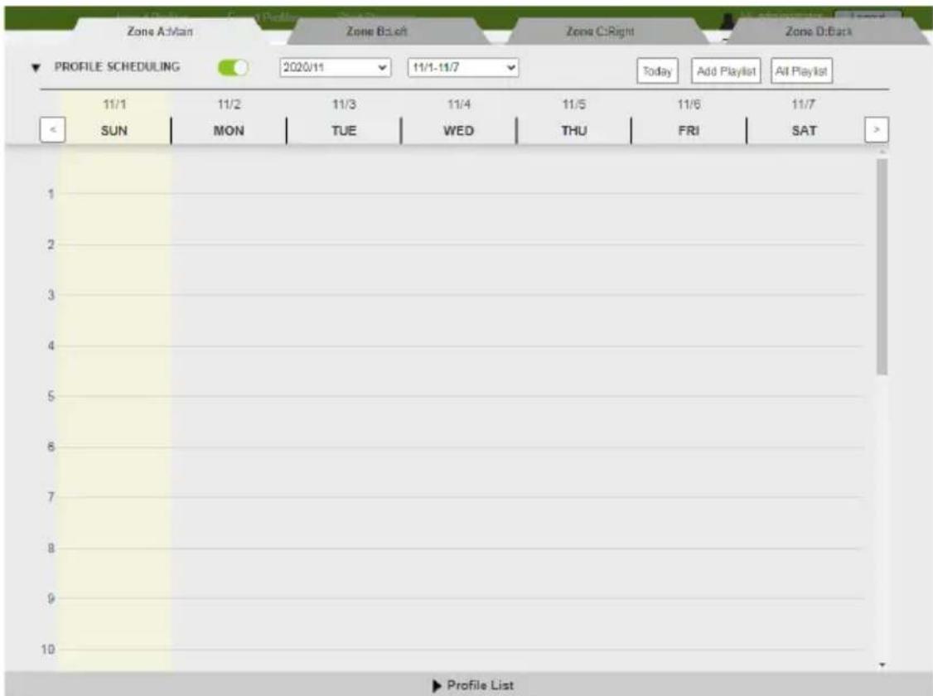Viewport: 933px width, 696px height.
Task: Select the MON day header
Action: [x=229, y=130]
